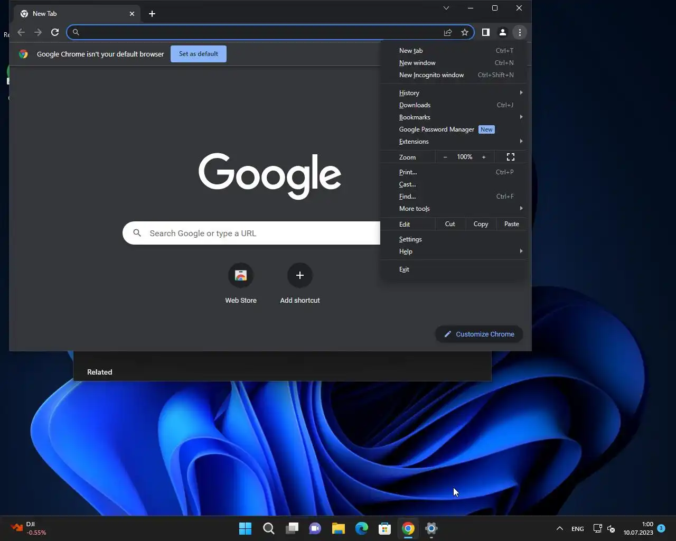This screenshot has width=676, height=541.
Task: Open Task View icon on taskbar
Action: click(x=292, y=528)
